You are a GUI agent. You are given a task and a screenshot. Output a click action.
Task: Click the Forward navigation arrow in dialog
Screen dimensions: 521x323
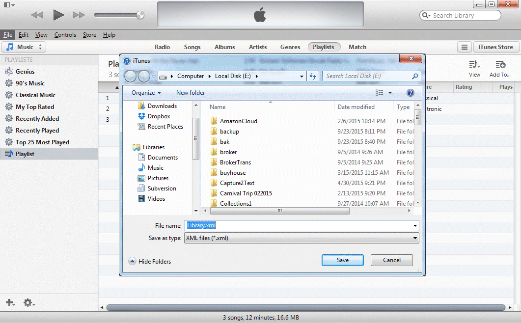click(144, 77)
